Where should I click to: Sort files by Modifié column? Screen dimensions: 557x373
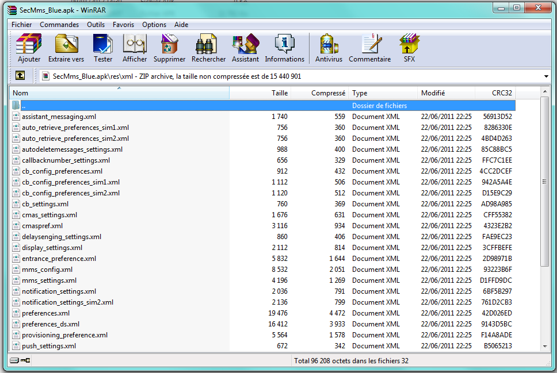coord(446,93)
